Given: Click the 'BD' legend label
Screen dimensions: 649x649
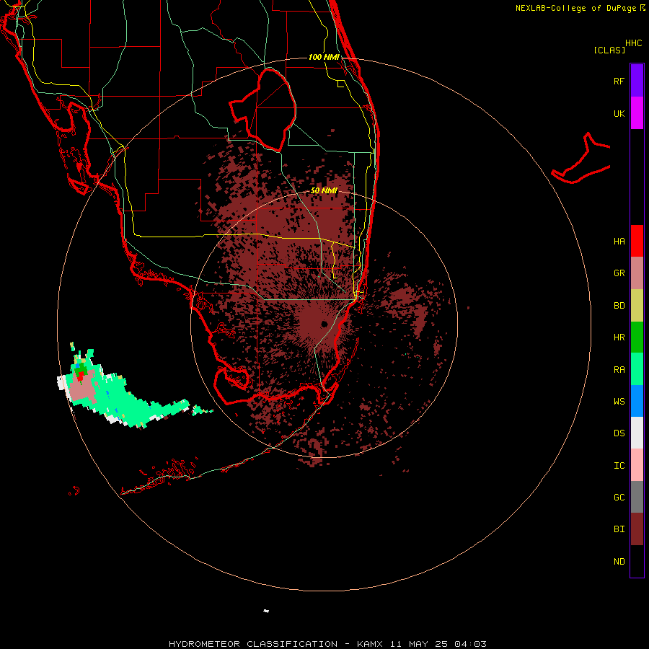Looking at the screenshot, I should [619, 306].
